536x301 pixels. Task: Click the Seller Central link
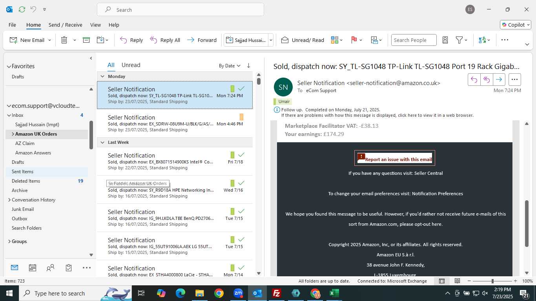pyautogui.click(x=428, y=173)
